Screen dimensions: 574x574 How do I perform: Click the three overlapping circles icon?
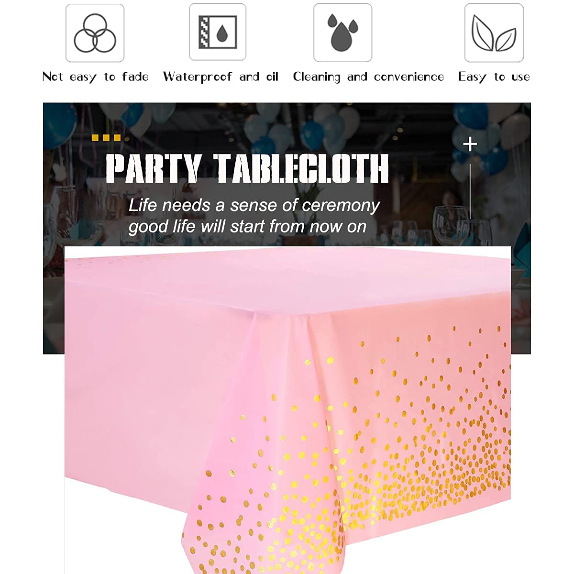pyautogui.click(x=95, y=33)
